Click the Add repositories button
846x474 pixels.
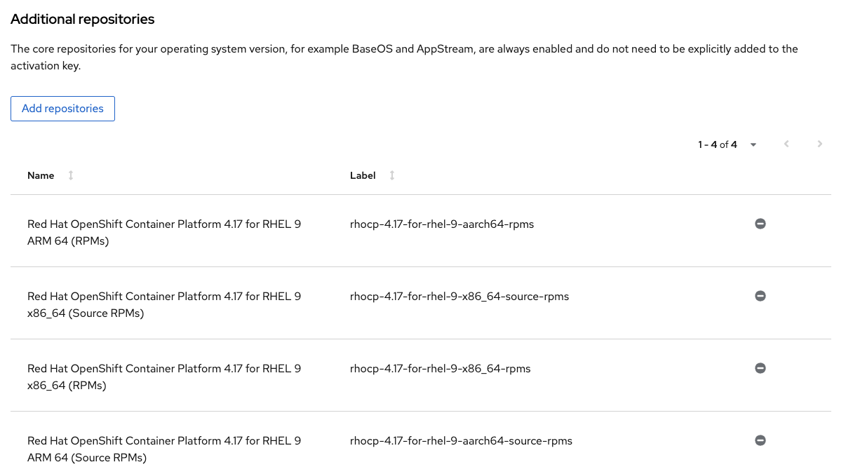point(62,109)
